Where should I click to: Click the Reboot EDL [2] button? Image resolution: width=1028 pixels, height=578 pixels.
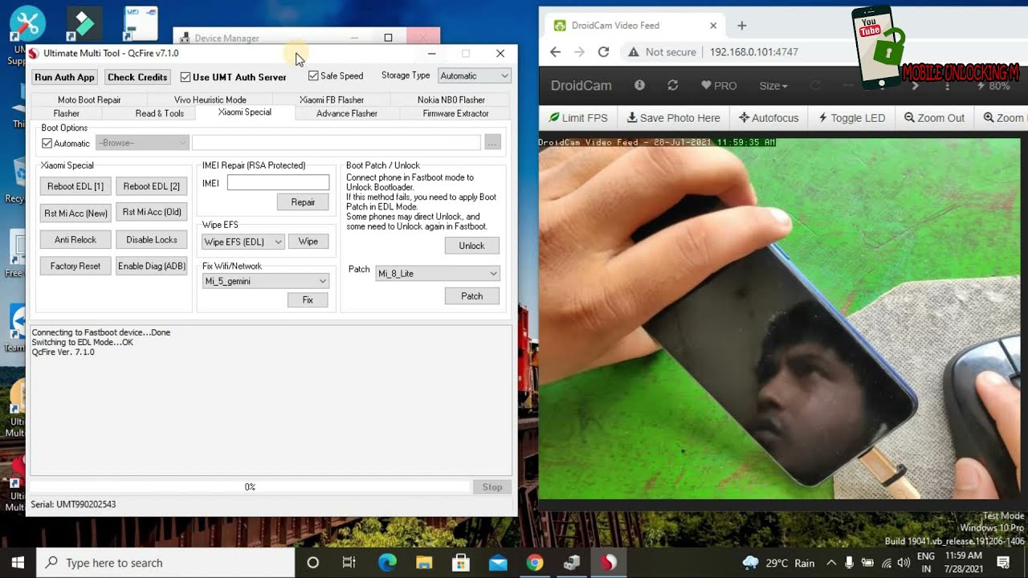[152, 186]
